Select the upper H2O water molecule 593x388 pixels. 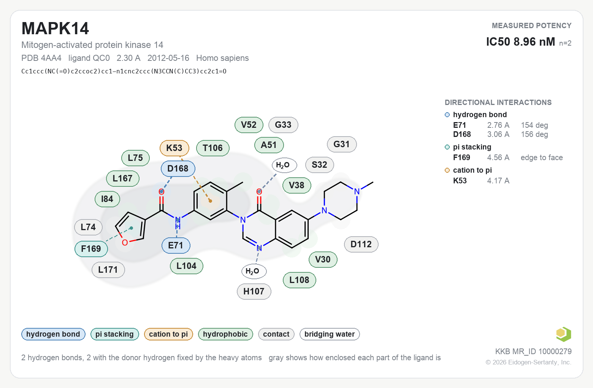coord(284,165)
